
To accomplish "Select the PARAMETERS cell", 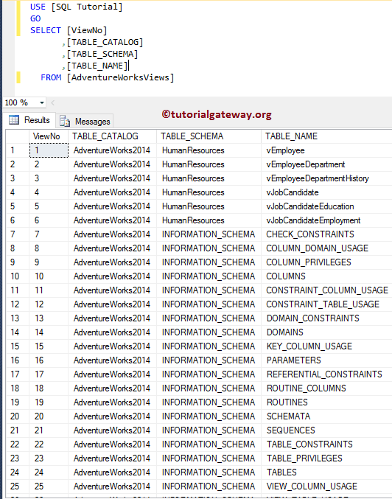I will coord(326,360).
